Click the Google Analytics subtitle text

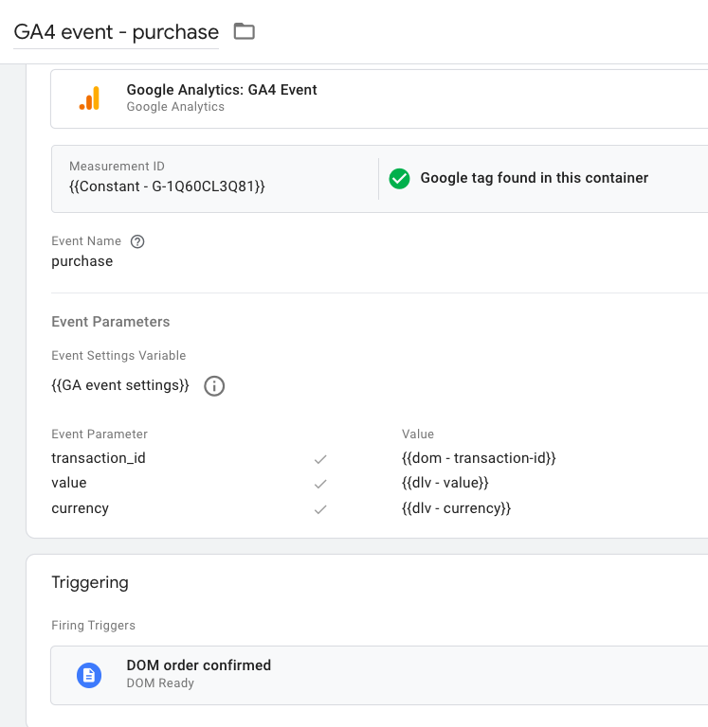coord(175,107)
